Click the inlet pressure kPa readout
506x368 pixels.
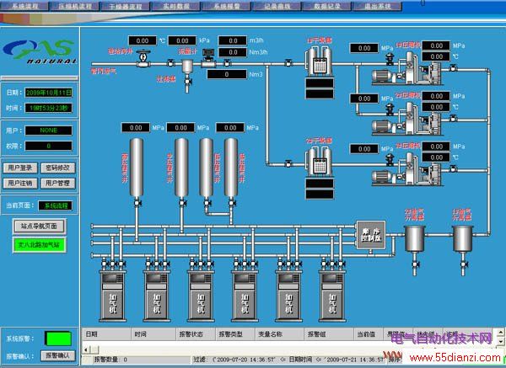(x=182, y=40)
